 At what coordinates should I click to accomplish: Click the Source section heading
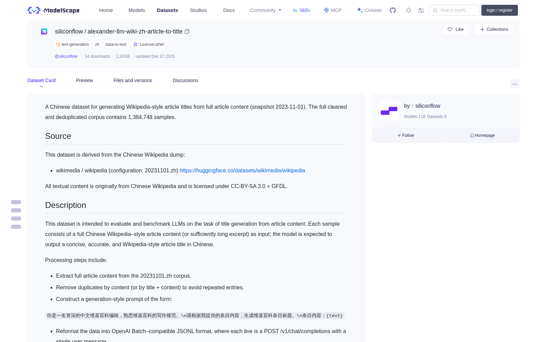(x=58, y=136)
